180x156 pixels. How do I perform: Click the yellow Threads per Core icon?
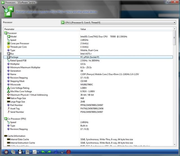pyautogui.click(x=8, y=47)
